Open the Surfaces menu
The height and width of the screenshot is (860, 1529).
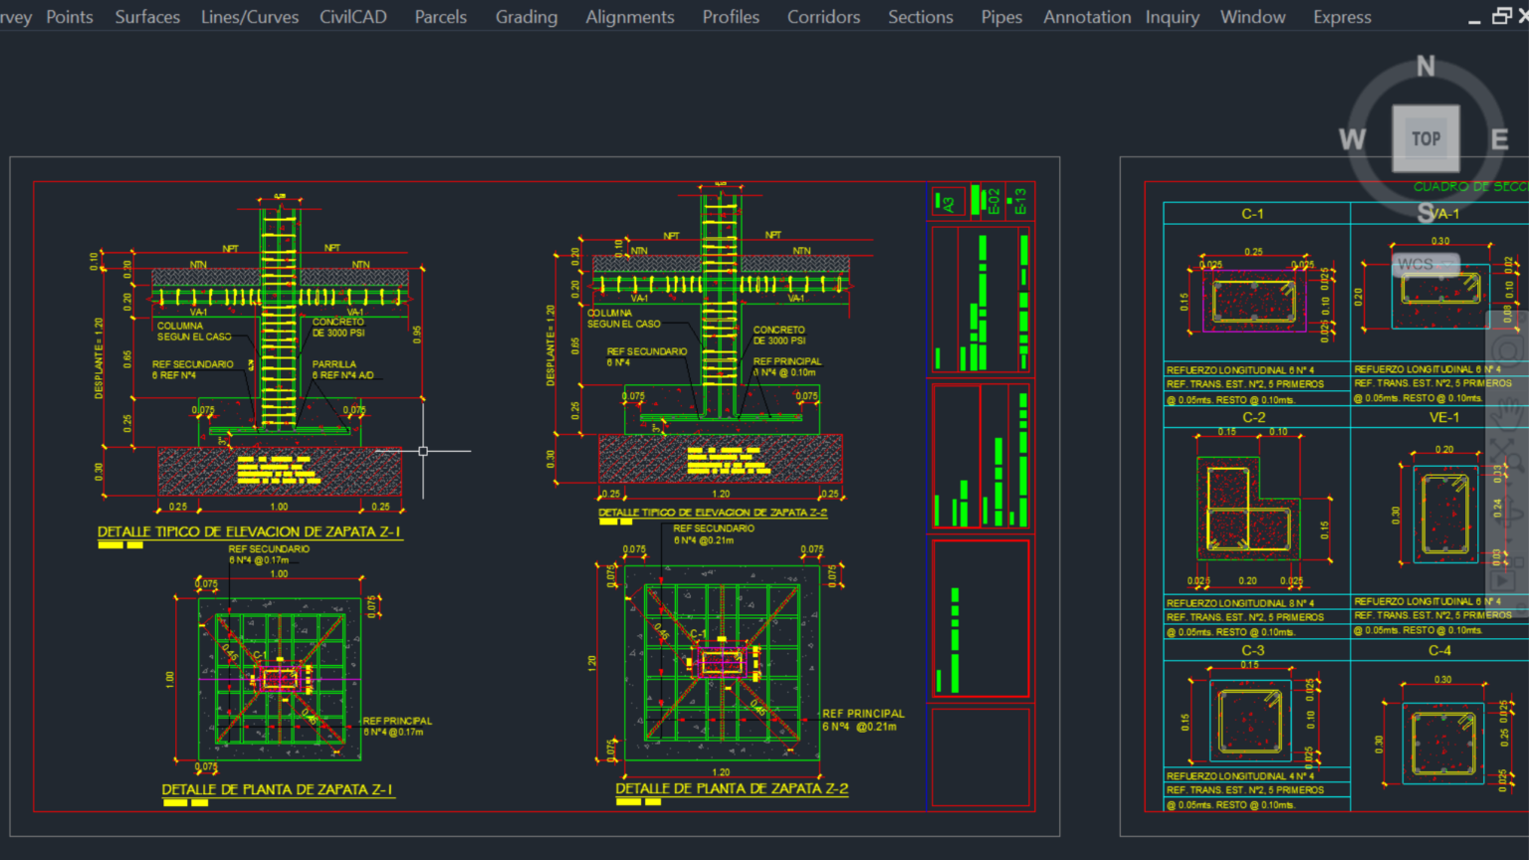tap(147, 17)
